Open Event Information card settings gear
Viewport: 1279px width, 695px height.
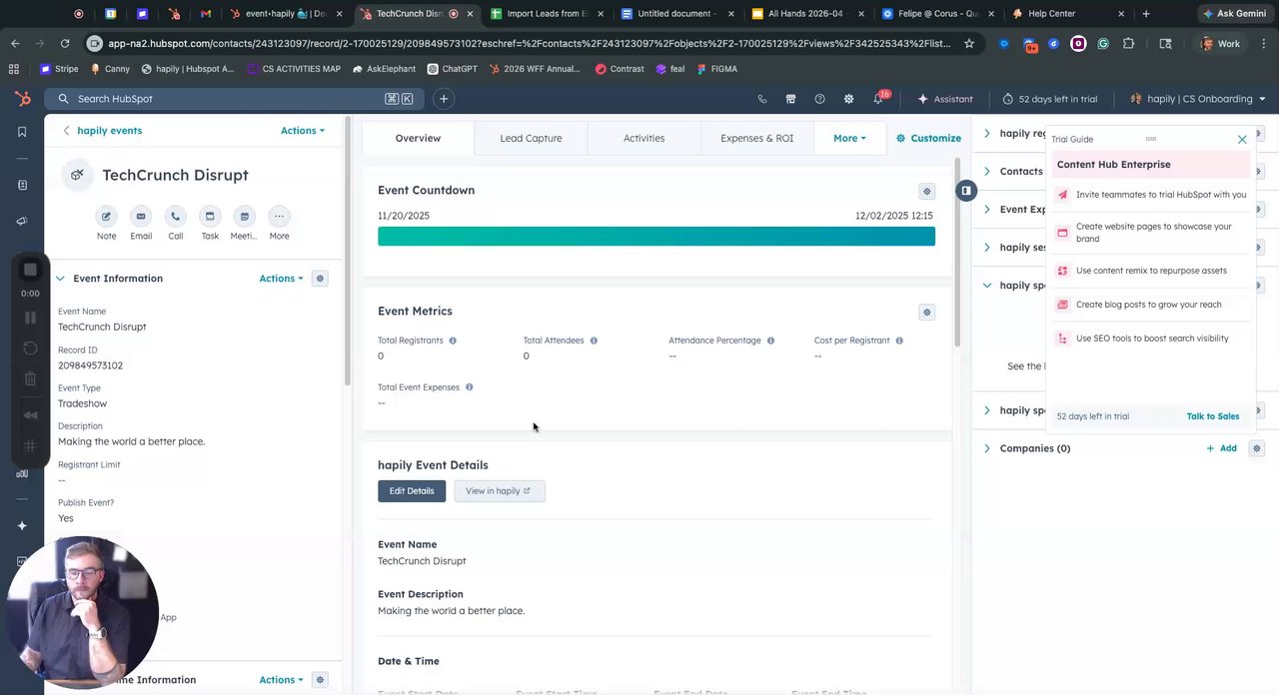tap(320, 279)
